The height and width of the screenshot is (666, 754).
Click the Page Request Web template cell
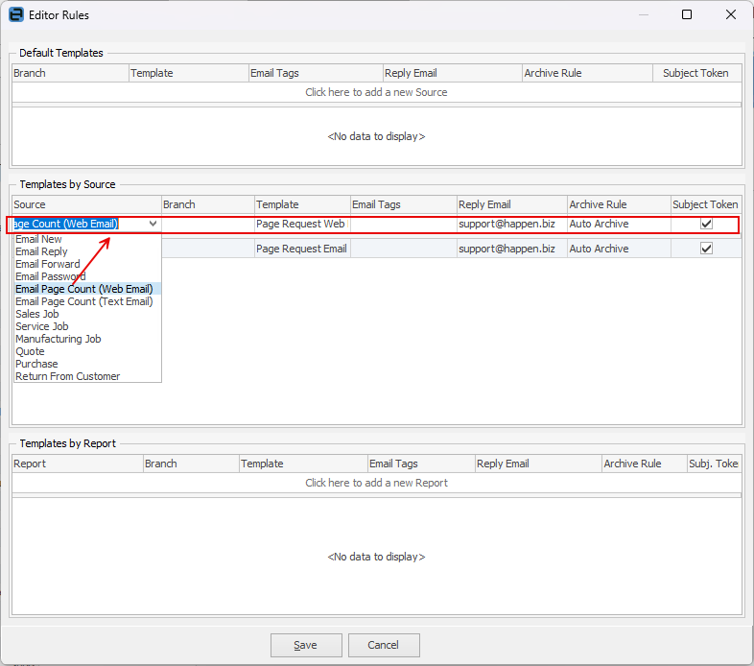[x=302, y=224]
